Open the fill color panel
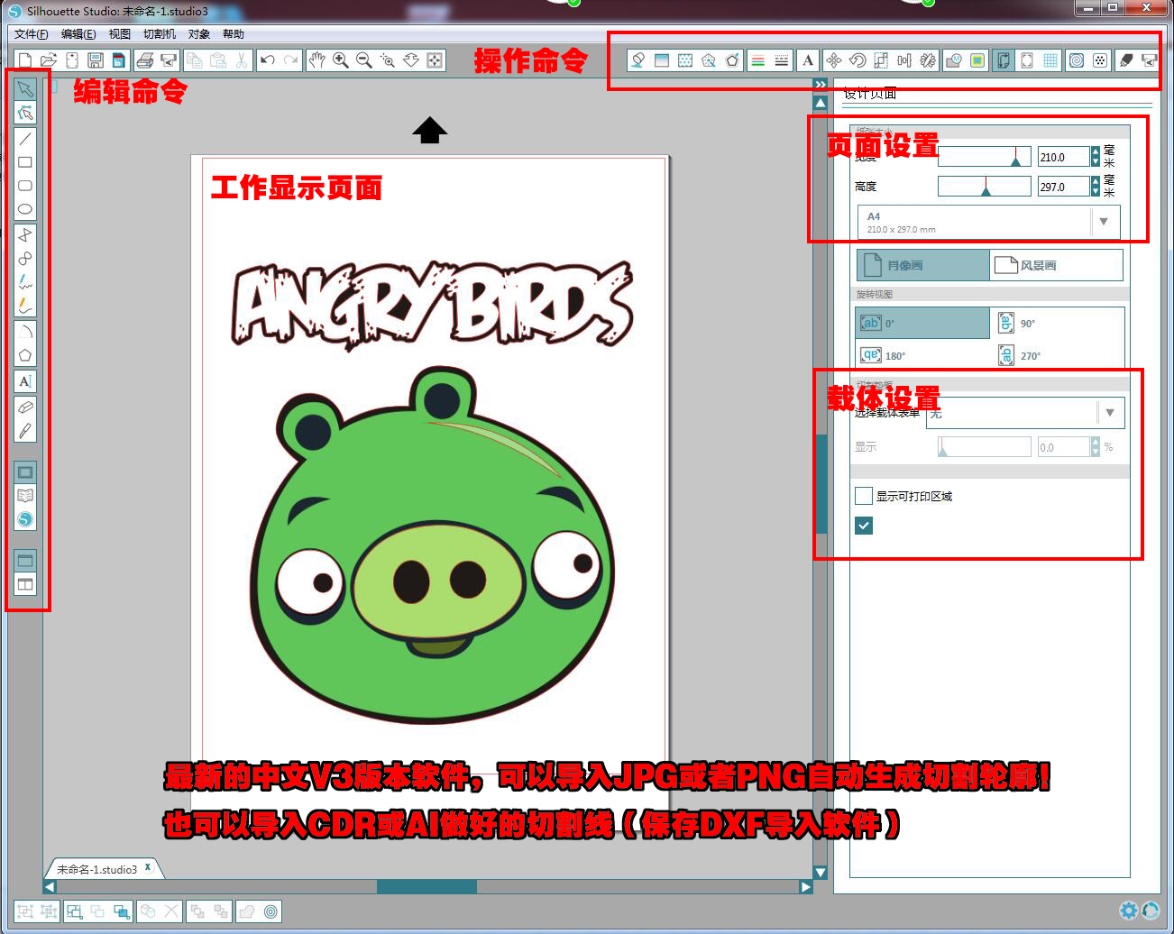Image resolution: width=1174 pixels, height=934 pixels. pos(638,60)
